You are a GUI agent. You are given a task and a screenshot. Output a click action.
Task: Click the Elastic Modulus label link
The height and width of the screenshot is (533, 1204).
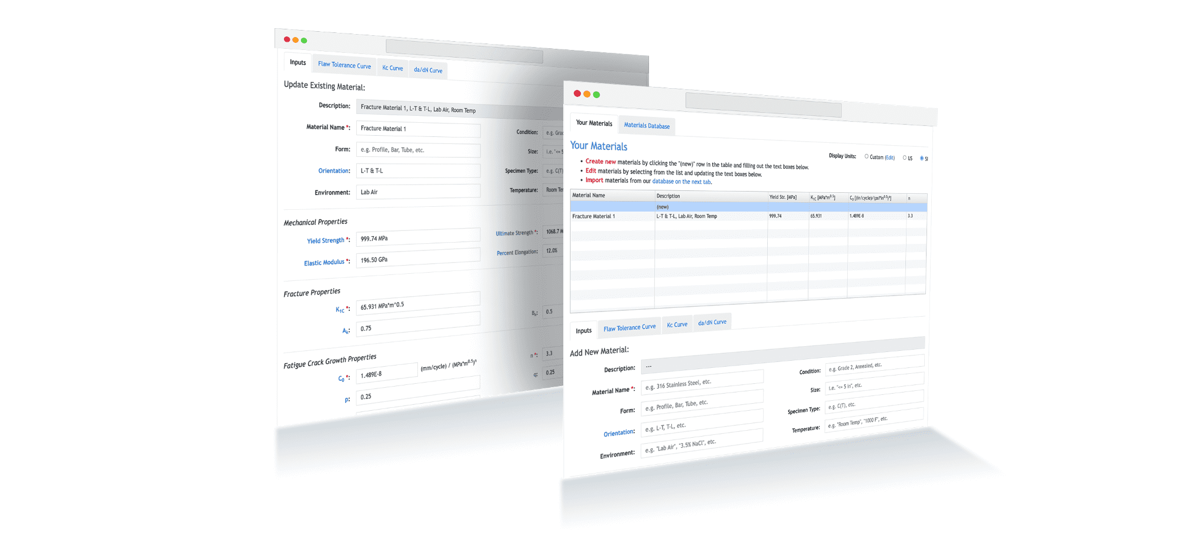point(325,263)
